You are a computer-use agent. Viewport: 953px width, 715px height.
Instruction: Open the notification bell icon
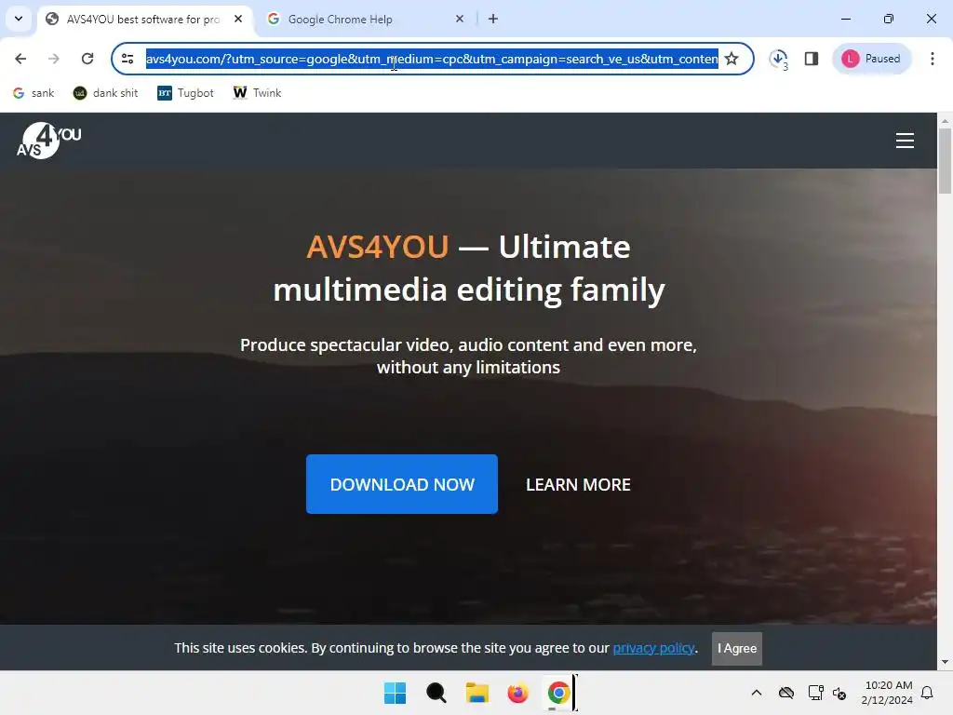click(928, 693)
